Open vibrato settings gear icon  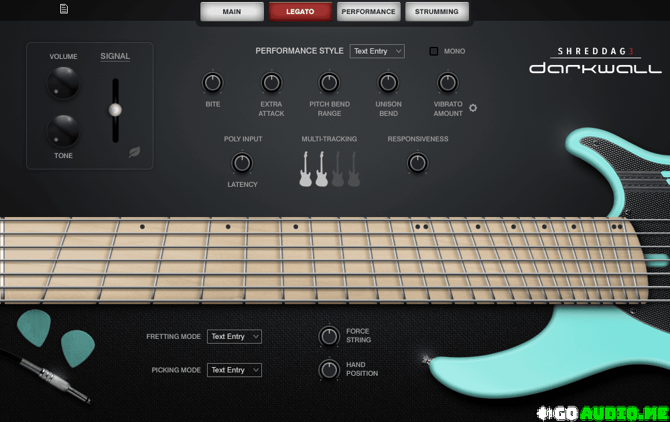tap(473, 108)
